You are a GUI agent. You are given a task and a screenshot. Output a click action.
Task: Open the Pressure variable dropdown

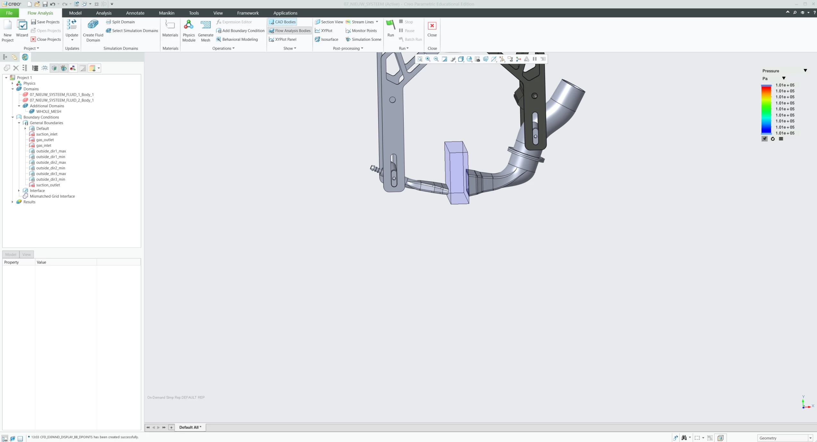pos(805,71)
